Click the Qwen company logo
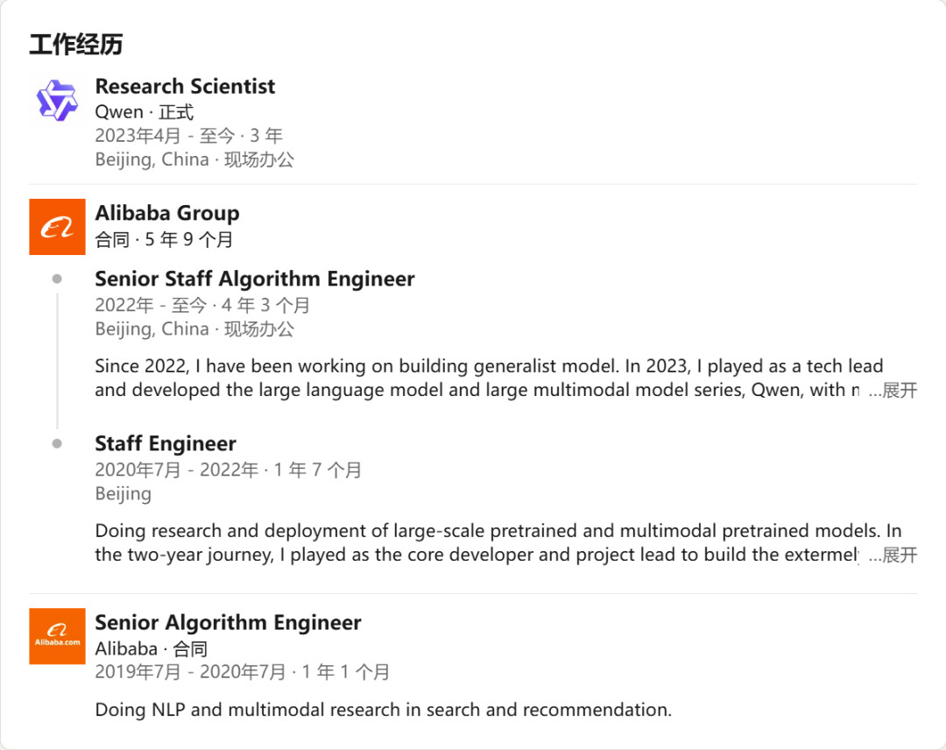This screenshot has height=750, width=946. pos(57,100)
